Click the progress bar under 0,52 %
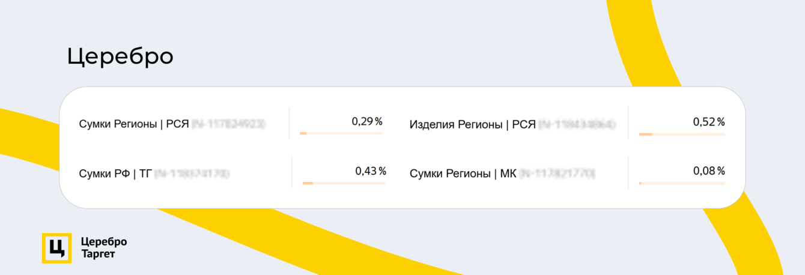Viewport: 805px width, 275px height. click(x=681, y=134)
